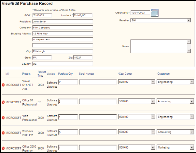This screenshot has width=196, height=153.
Task: Click the Purchase Qty column header
Action: tap(65, 74)
